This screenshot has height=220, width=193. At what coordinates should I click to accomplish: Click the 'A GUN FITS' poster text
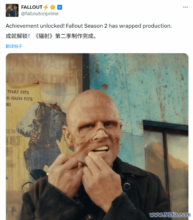tap(20, 98)
